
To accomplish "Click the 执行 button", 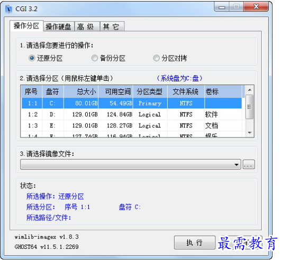I will tap(195, 243).
